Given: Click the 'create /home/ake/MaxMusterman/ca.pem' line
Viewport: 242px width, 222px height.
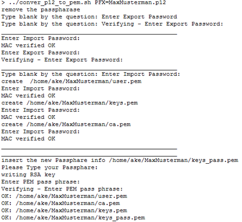Looking at the screenshot, I should (x=66, y=124).
